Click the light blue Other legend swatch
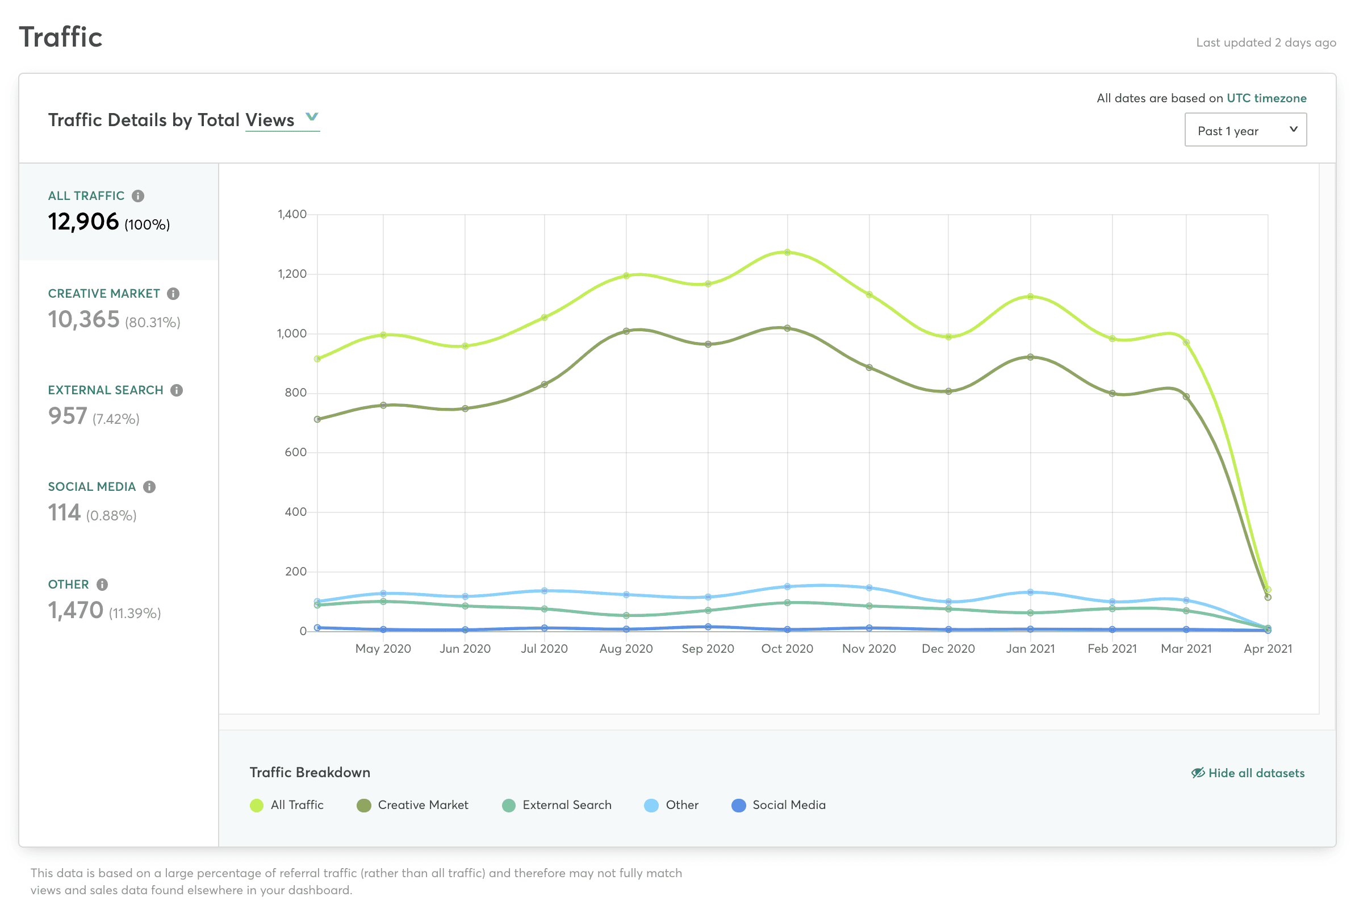This screenshot has height=909, width=1355. pyautogui.click(x=651, y=806)
